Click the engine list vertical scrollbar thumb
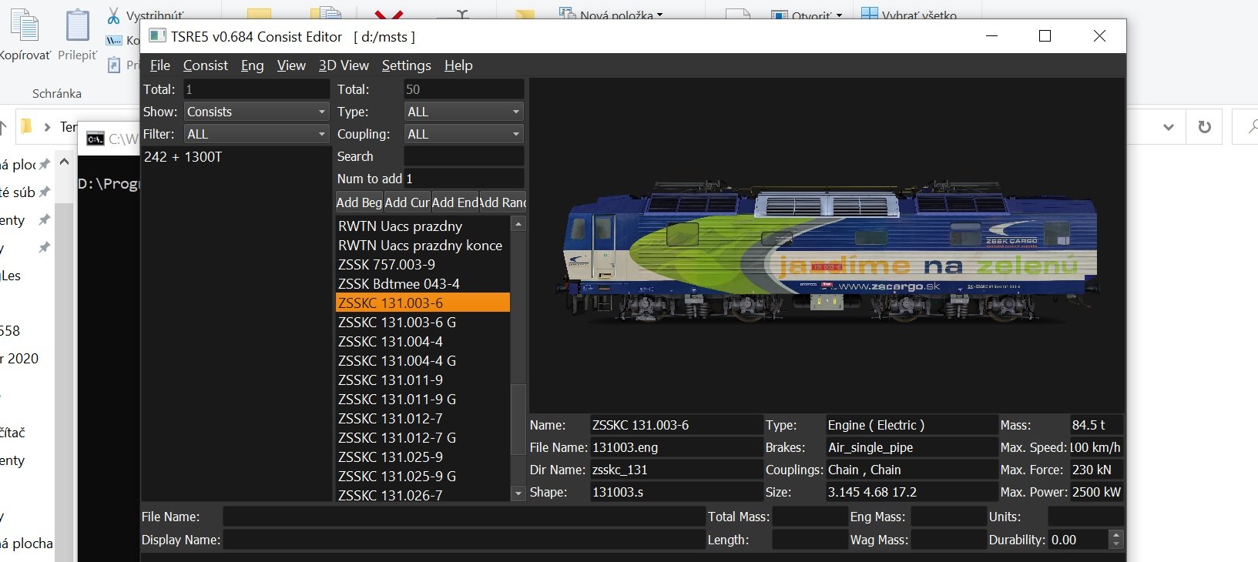1258x562 pixels. 518,420
